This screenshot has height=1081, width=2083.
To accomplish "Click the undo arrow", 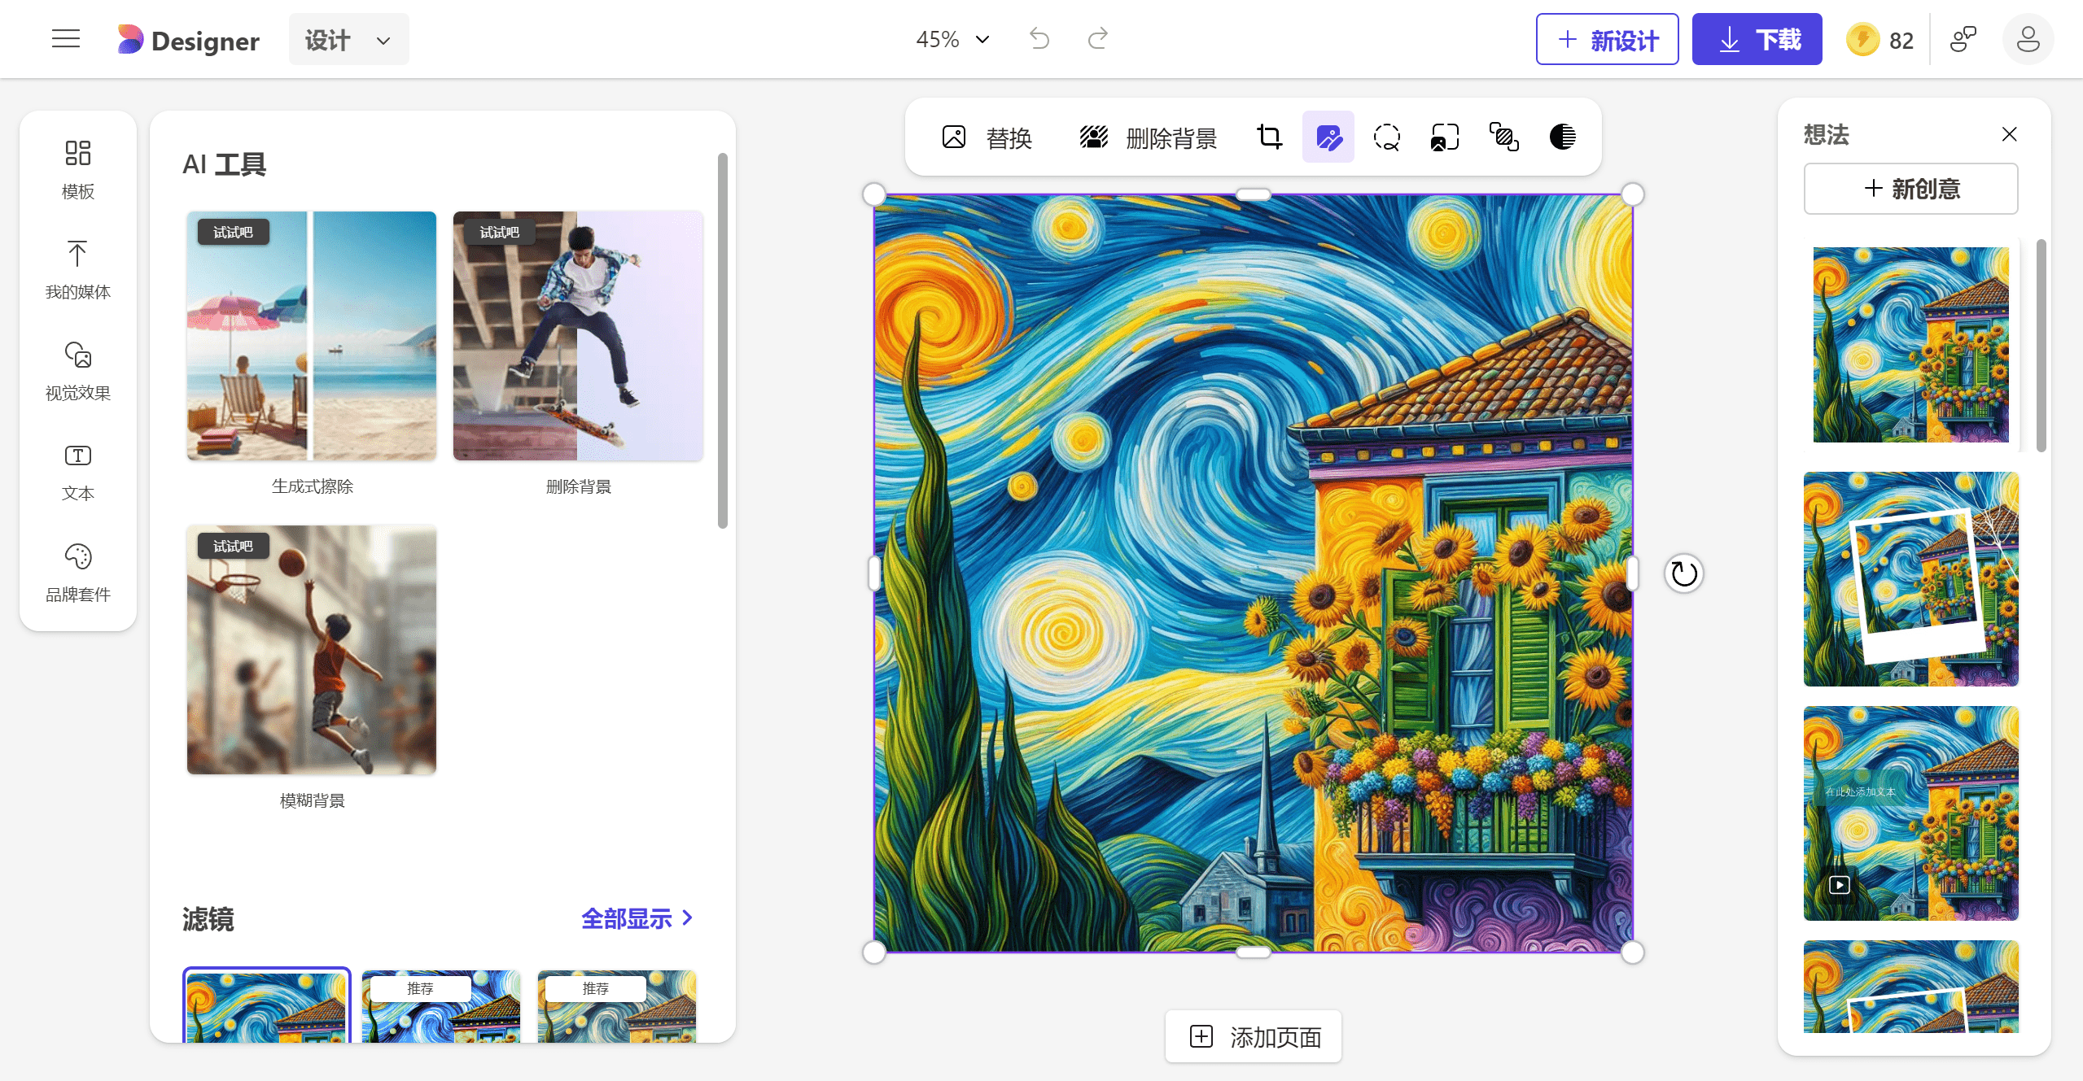I will 1039,39.
